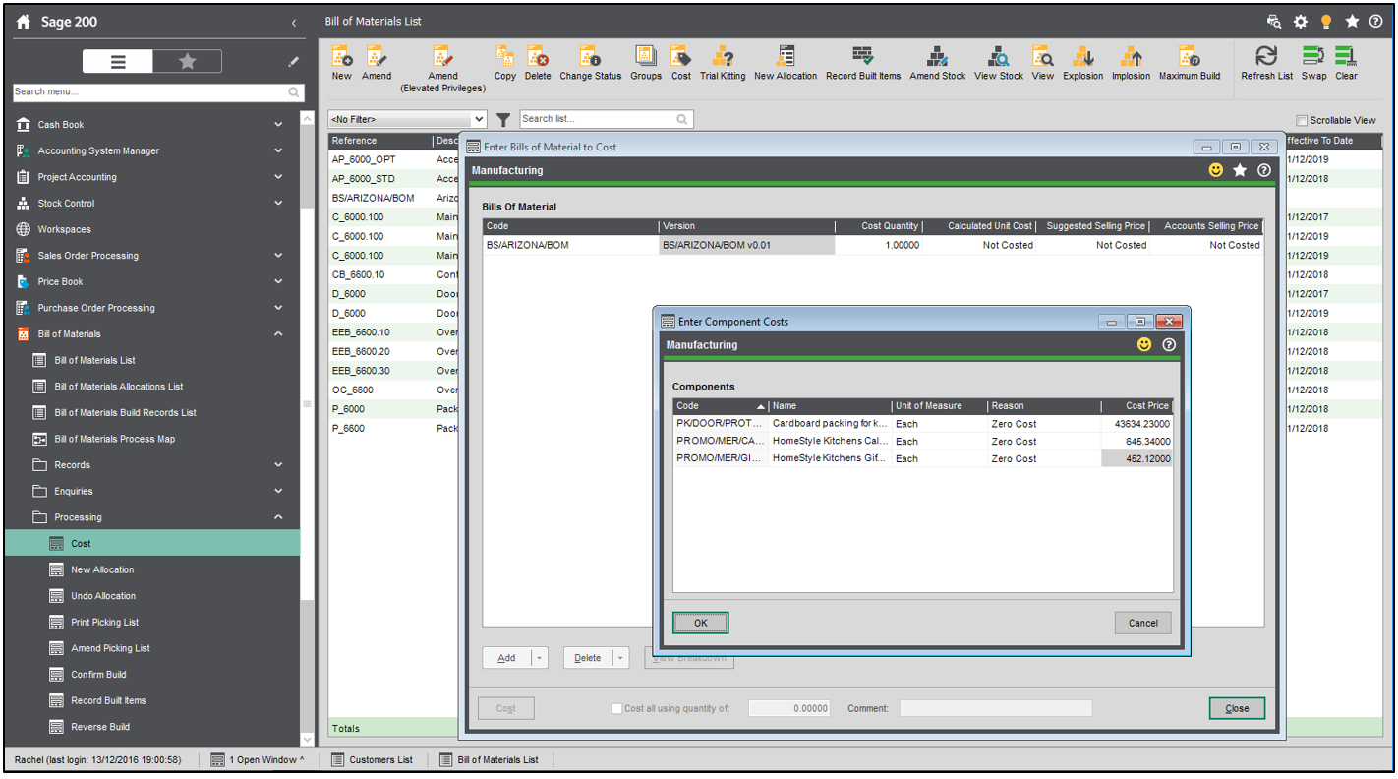Select the BS/ARIZONA/BOM v0.01 version cell
The height and width of the screenshot is (779, 1398).
746,245
